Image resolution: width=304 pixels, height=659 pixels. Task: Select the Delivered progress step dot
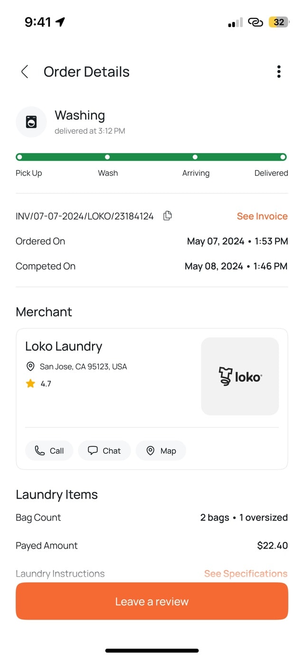tap(283, 157)
